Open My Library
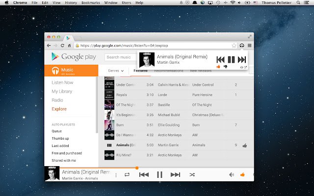314x196 pixels. 62,91
